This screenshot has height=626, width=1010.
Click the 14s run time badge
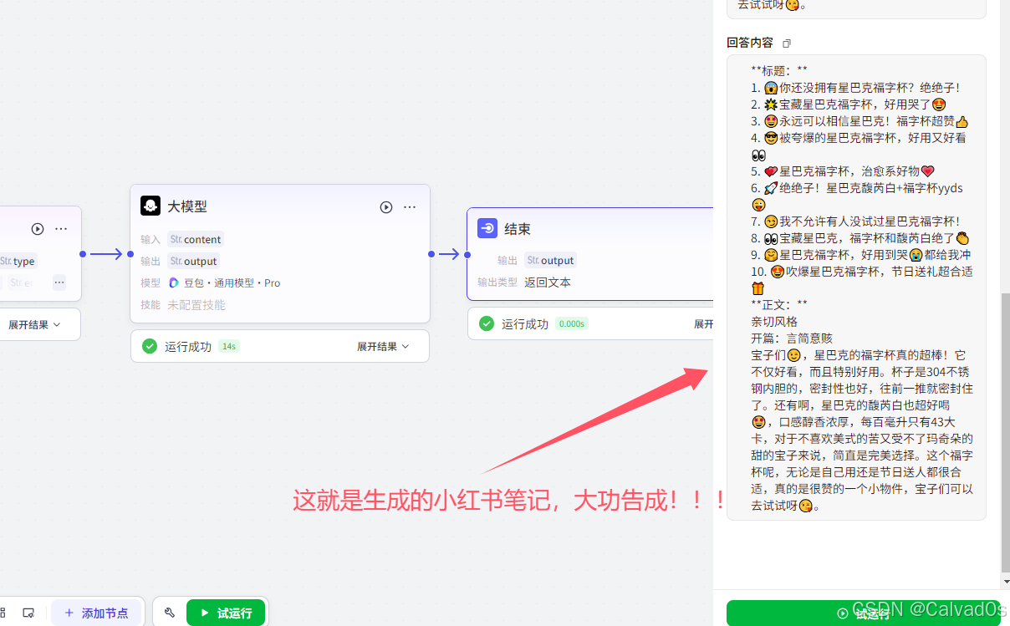coord(229,346)
